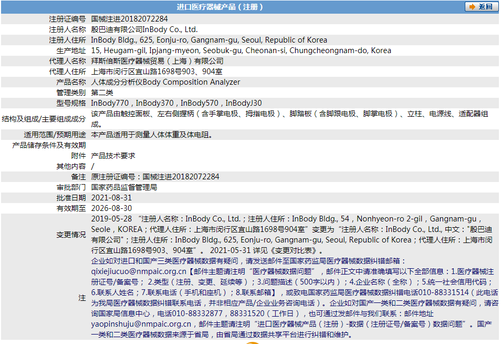Click the 返回 back button
Image resolution: width=501 pixels, height=344 pixels.
pos(481,7)
